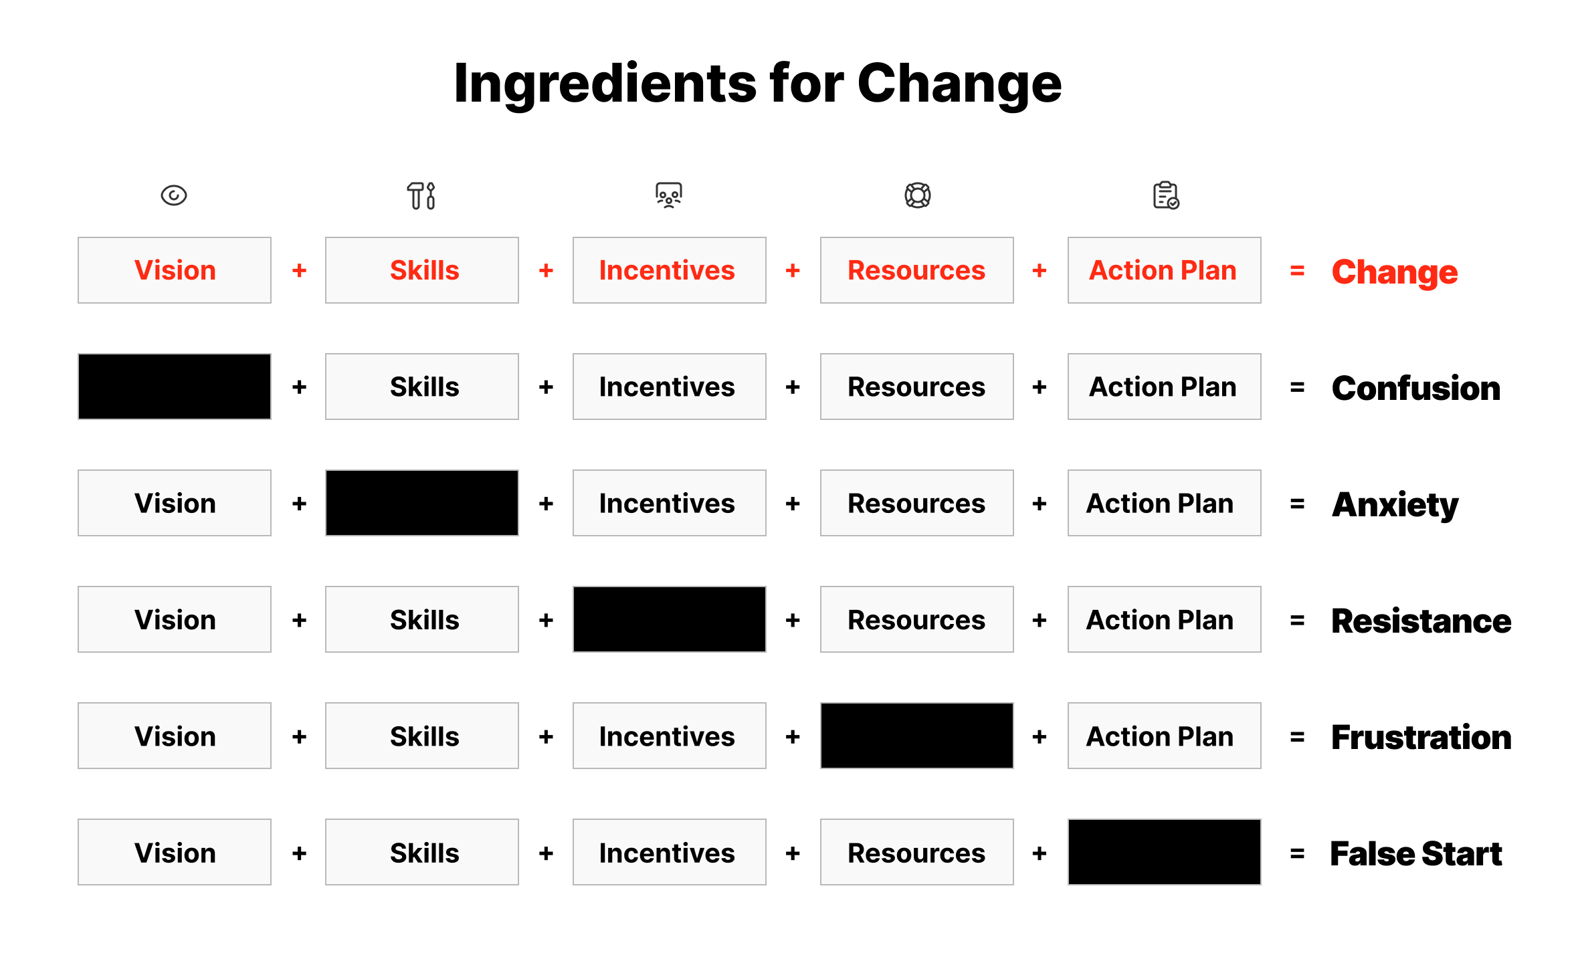
Task: Click the hammer and screwdriver Skills icon
Action: (421, 195)
